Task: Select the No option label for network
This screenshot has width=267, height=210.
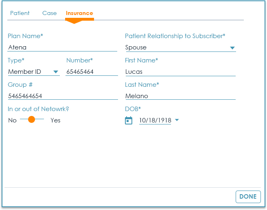Action: point(12,120)
